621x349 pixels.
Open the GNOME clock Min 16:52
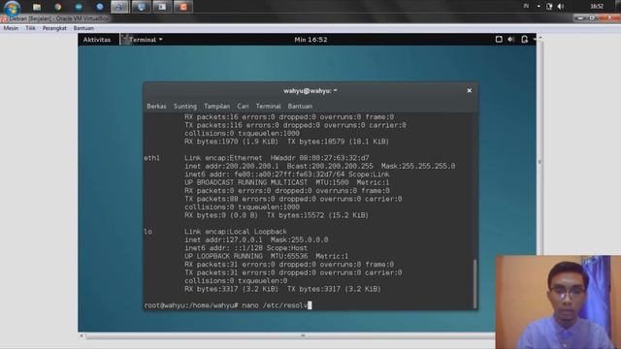click(x=310, y=40)
